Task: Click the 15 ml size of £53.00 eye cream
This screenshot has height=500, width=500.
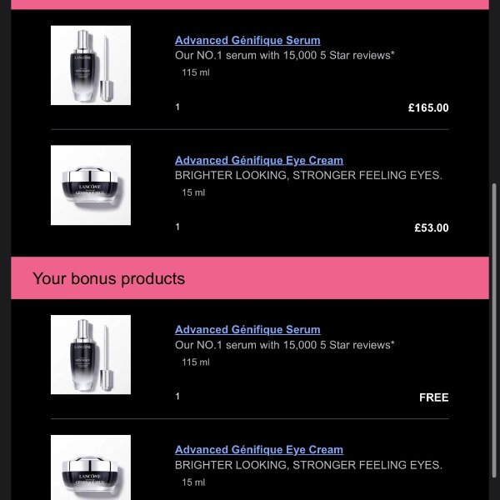Action: tap(193, 192)
